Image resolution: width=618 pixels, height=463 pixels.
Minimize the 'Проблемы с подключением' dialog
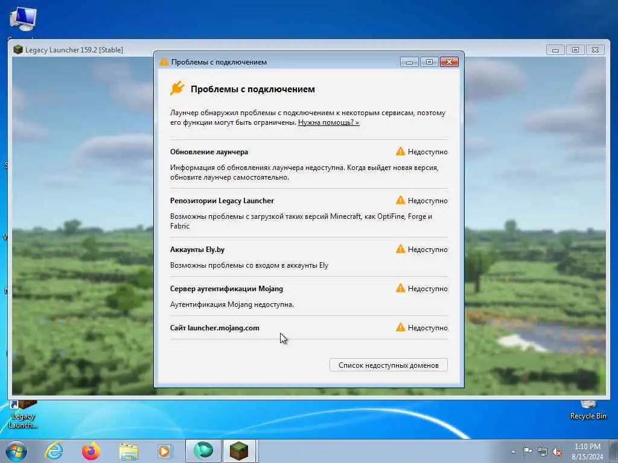pyautogui.click(x=409, y=62)
